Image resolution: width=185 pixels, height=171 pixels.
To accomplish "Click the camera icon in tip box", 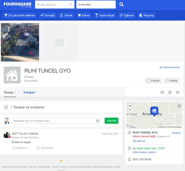I will [x=98, y=121].
